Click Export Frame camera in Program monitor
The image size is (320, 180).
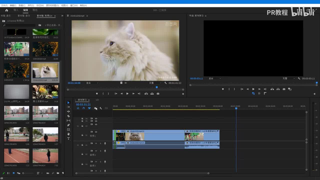pyautogui.click(x=284, y=89)
